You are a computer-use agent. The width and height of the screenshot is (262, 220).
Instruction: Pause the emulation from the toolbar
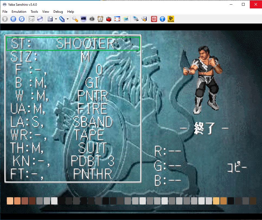point(13,19)
